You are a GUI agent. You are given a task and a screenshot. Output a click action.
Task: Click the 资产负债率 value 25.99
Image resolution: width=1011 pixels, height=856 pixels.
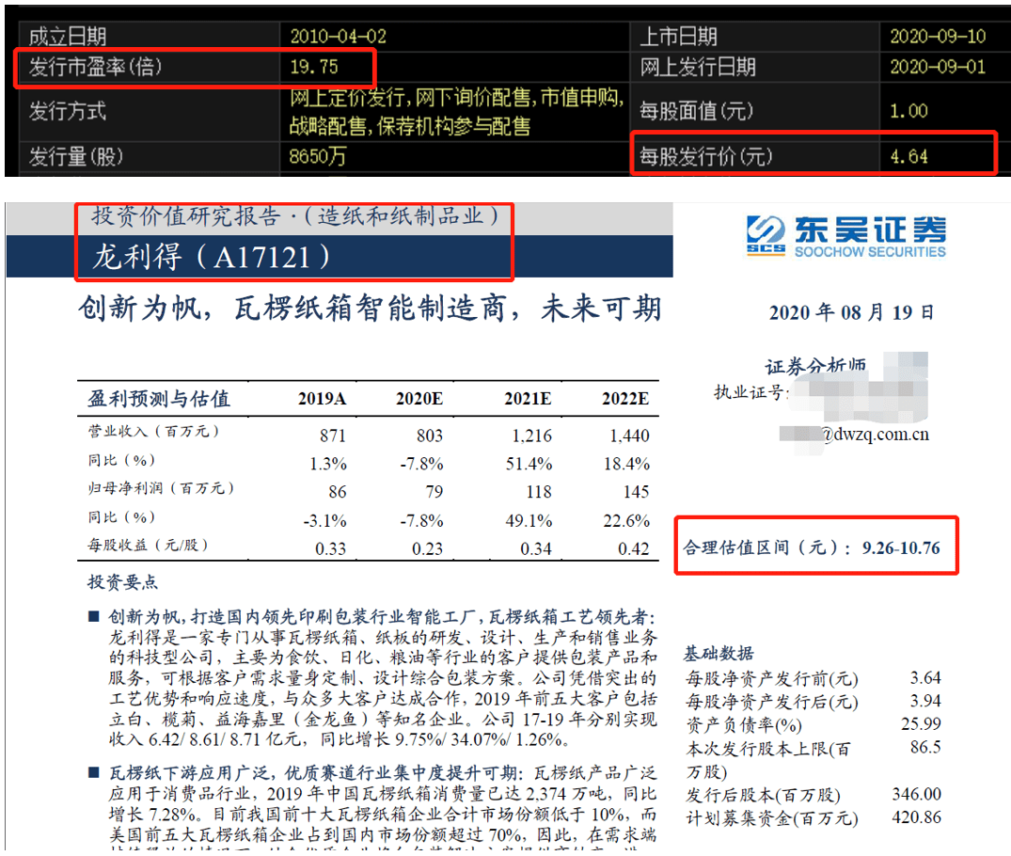921,723
